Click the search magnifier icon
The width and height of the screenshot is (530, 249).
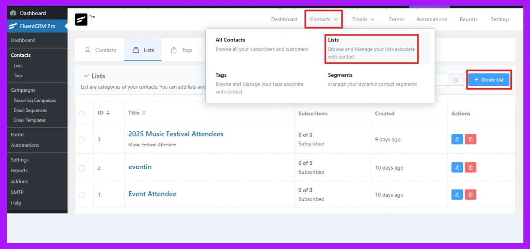click(x=456, y=80)
